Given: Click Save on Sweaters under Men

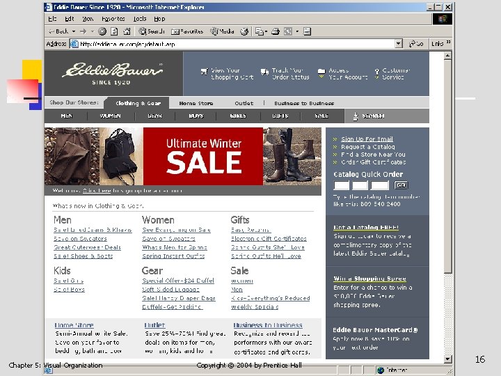Looking at the screenshot, I should click(80, 239).
